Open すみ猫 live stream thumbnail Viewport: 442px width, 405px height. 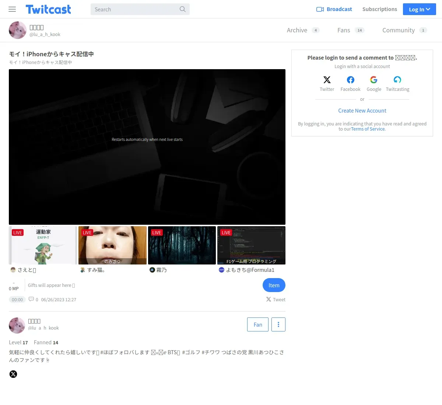pos(112,245)
